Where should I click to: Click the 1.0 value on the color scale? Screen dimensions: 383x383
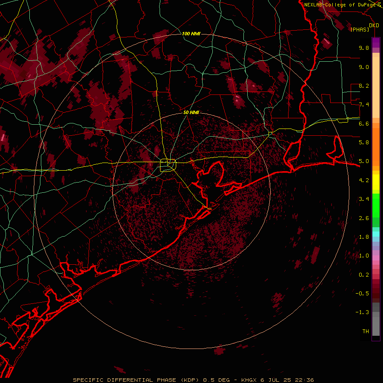tap(364, 256)
